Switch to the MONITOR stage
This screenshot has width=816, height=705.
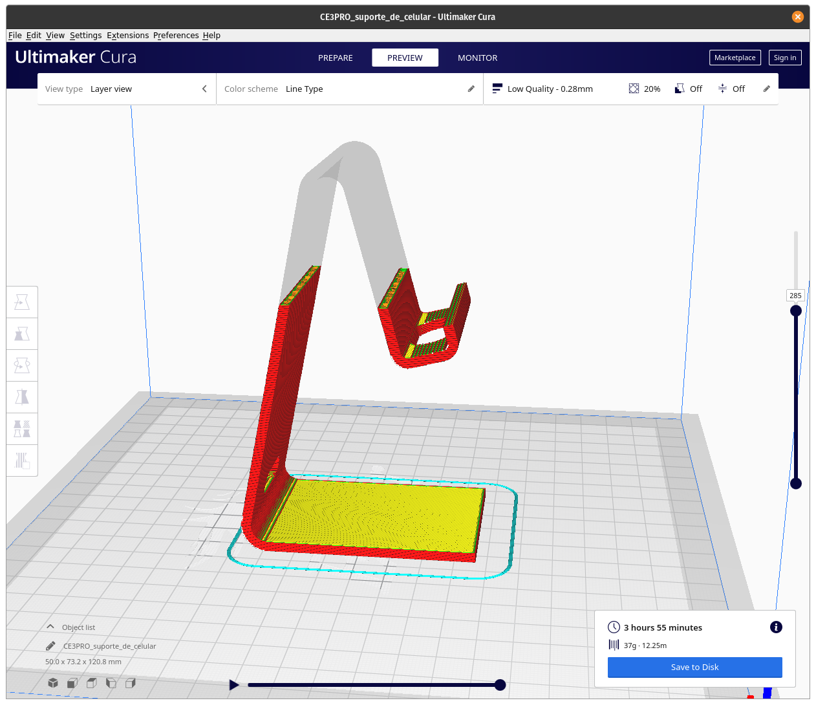(478, 58)
